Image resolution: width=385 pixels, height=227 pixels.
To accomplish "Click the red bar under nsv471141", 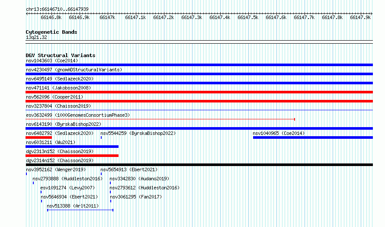I will (x=199, y=92).
